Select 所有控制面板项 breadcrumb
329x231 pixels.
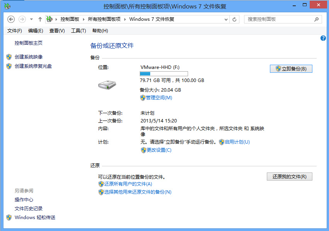tap(104, 19)
